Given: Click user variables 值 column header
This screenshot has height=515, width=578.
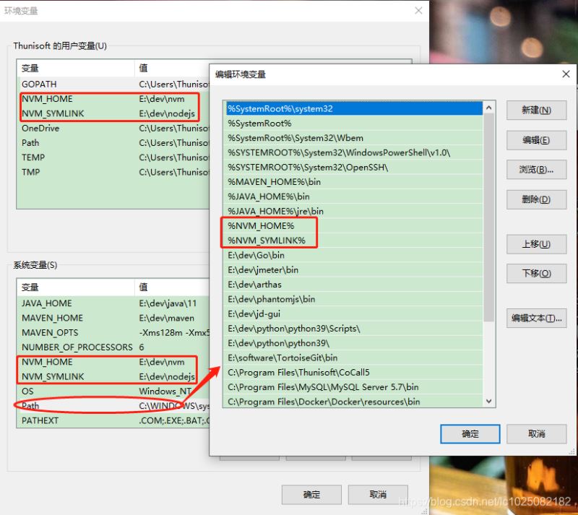Looking at the screenshot, I should [x=172, y=68].
